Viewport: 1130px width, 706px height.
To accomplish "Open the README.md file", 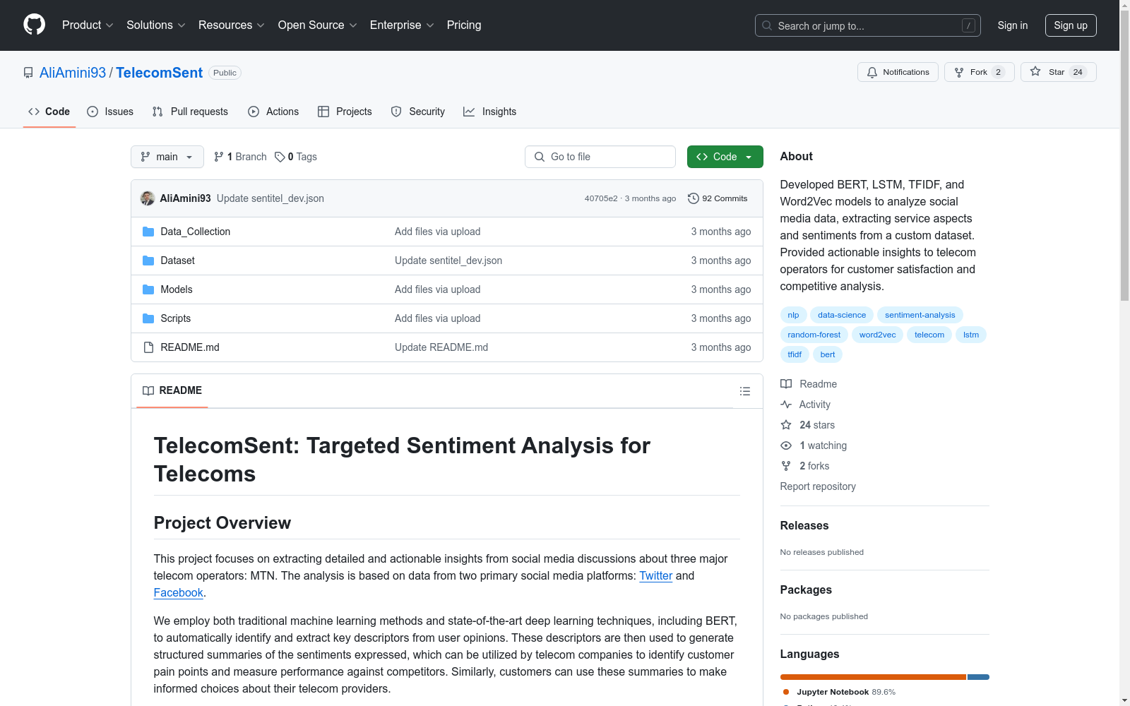I will 190,347.
